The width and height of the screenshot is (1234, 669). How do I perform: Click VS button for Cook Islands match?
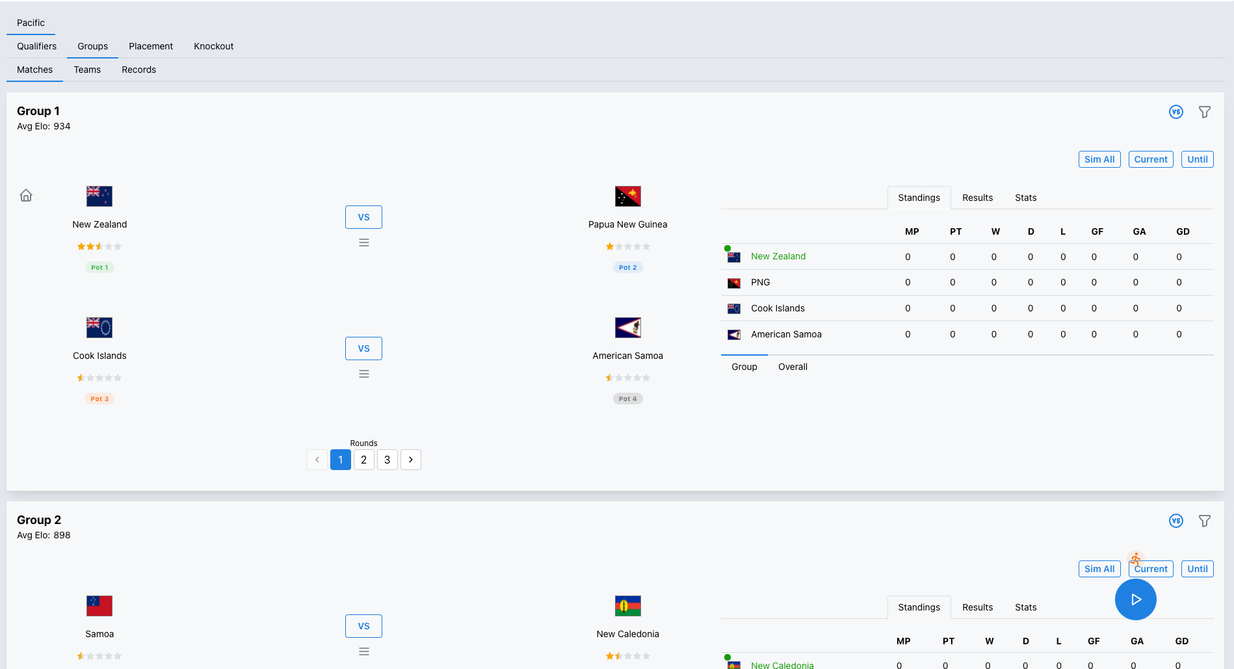(363, 348)
